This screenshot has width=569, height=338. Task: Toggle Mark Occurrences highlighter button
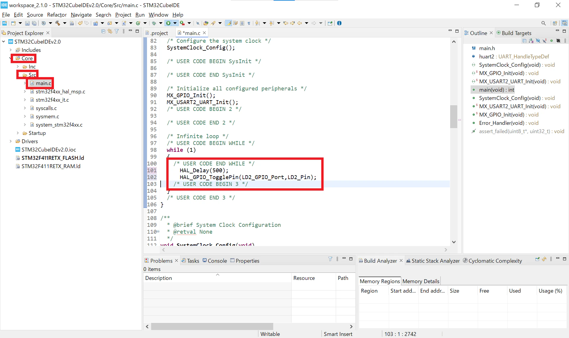pos(228,23)
